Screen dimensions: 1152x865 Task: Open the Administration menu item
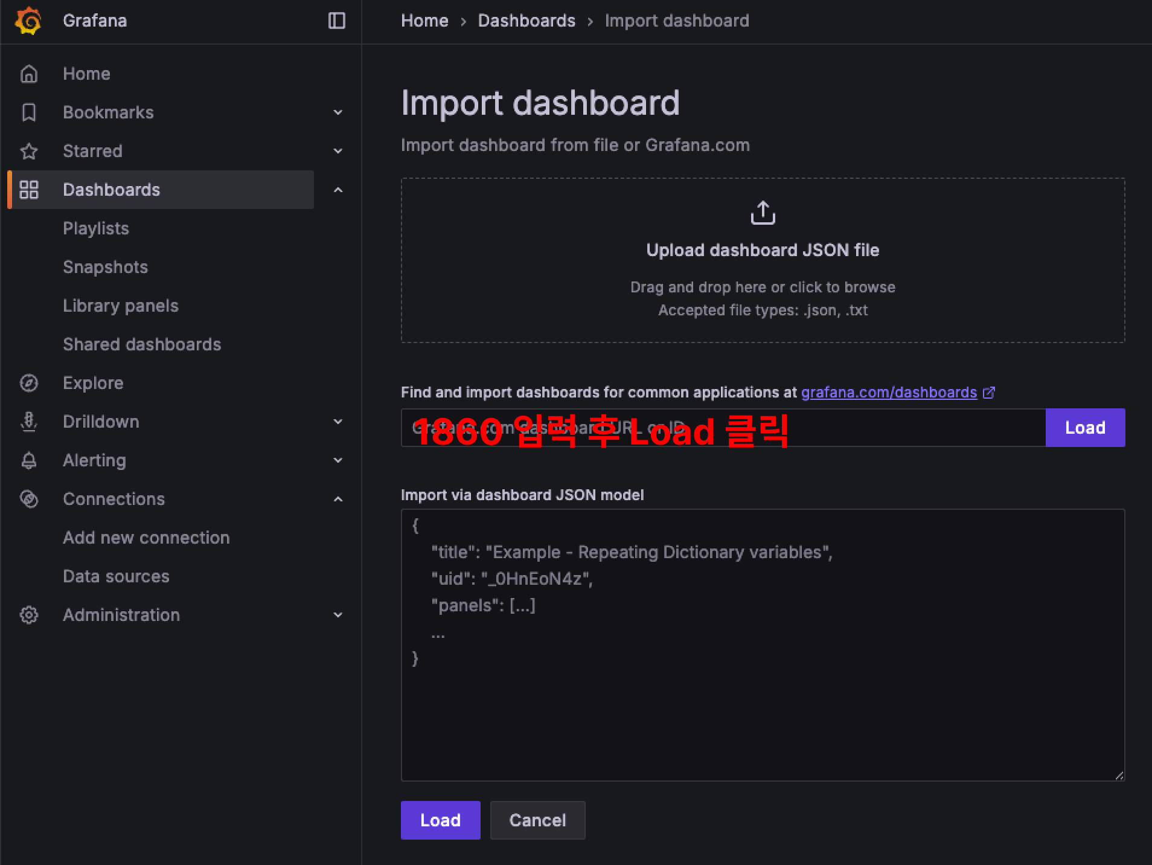click(121, 615)
